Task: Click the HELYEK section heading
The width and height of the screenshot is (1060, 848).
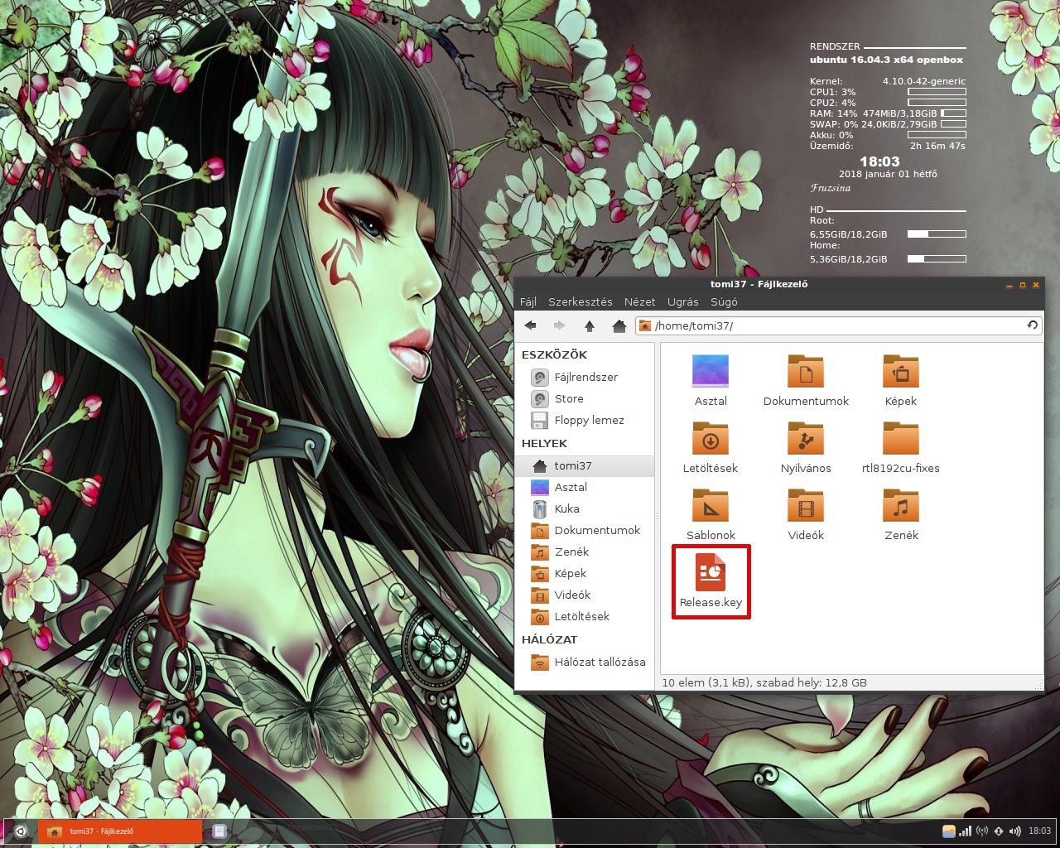Action: click(x=544, y=444)
